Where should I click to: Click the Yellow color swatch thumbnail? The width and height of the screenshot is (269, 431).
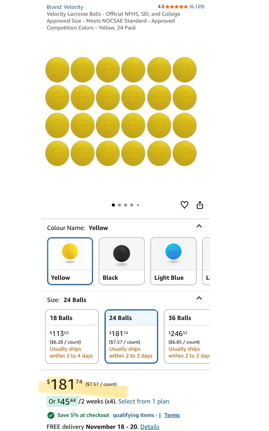click(70, 253)
